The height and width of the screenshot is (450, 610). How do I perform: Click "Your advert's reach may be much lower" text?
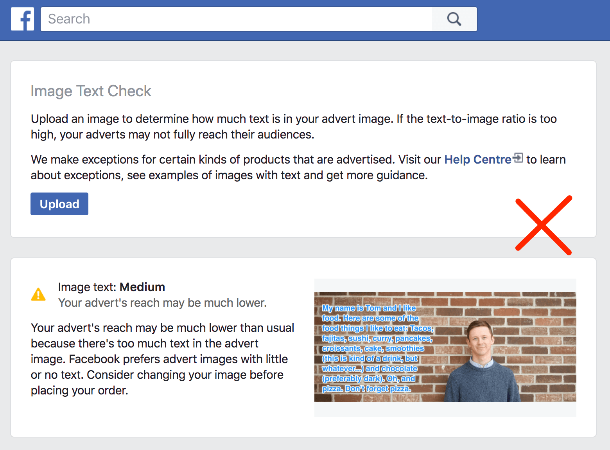click(x=162, y=302)
